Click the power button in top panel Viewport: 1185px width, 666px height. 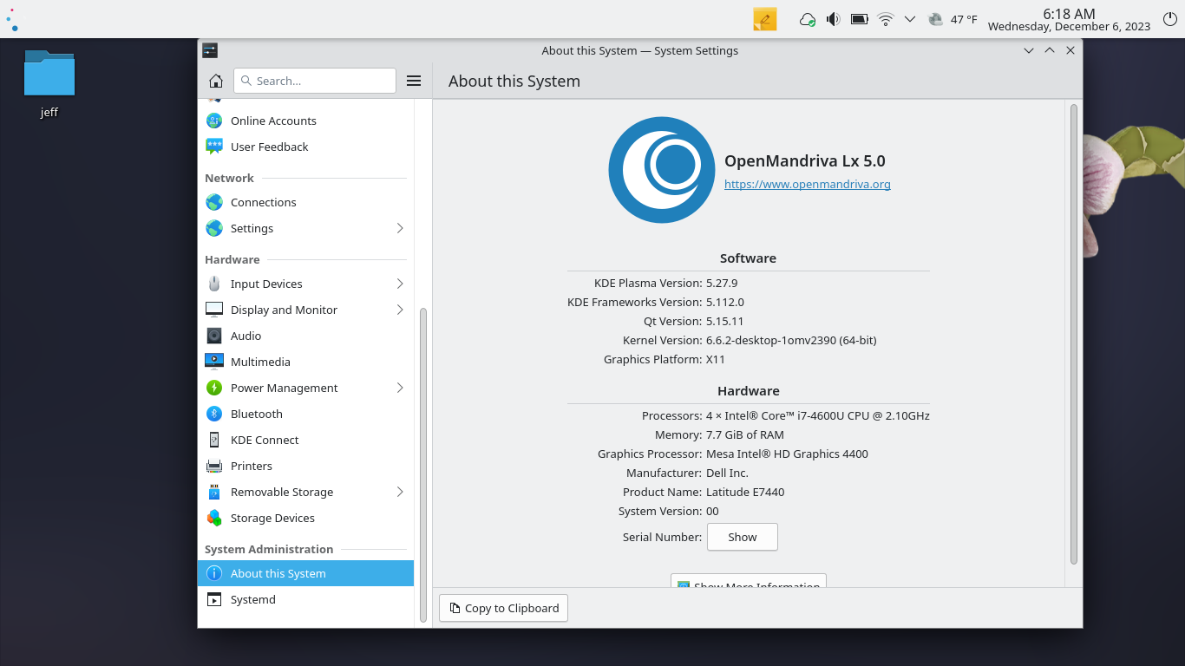click(1169, 18)
